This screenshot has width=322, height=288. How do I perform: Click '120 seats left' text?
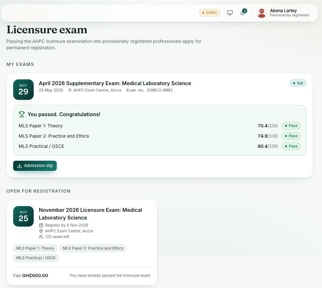click(x=57, y=237)
